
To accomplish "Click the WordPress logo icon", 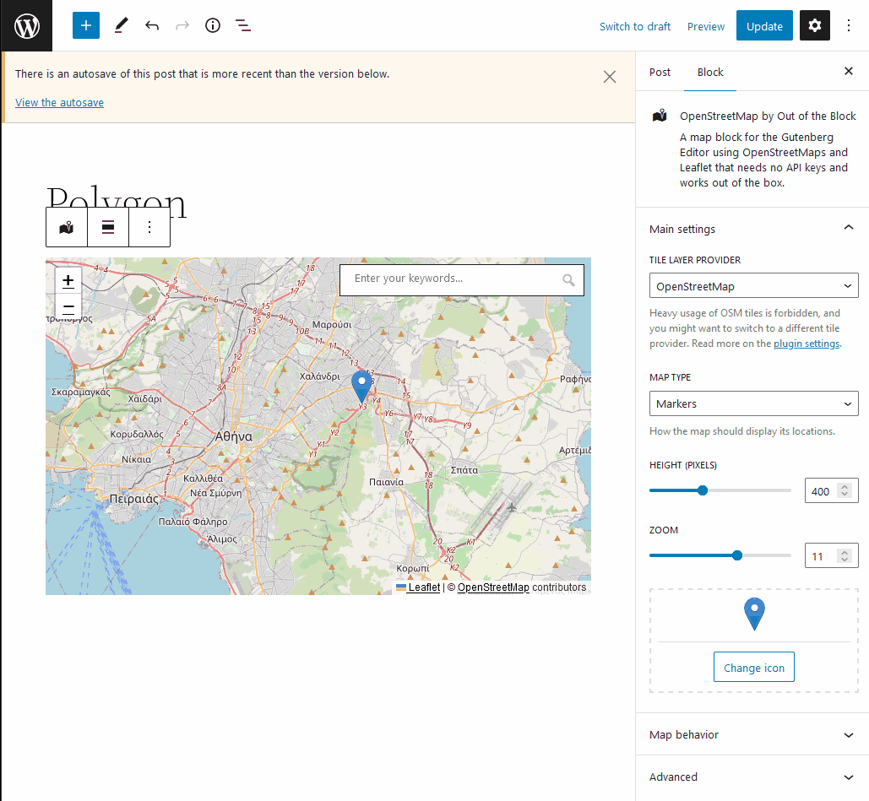I will tap(27, 25).
